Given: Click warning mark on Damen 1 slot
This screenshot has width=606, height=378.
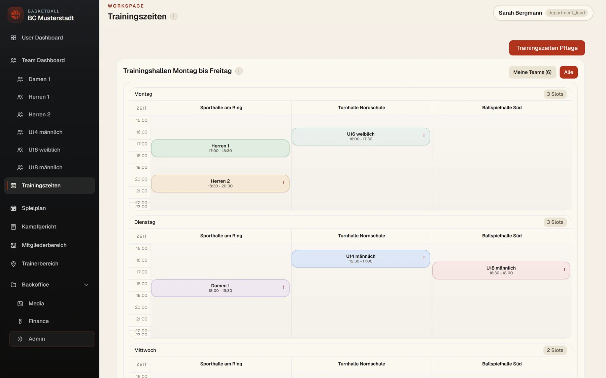Looking at the screenshot, I should coord(283,287).
